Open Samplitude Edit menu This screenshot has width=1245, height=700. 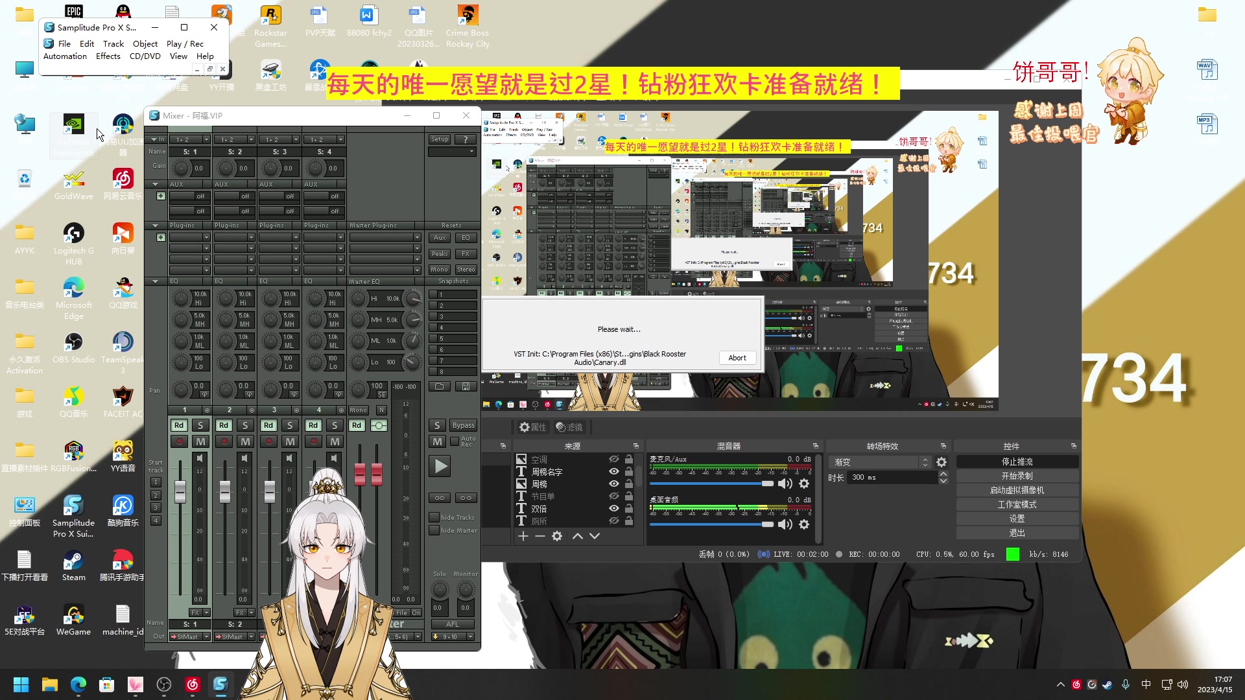[x=87, y=43]
